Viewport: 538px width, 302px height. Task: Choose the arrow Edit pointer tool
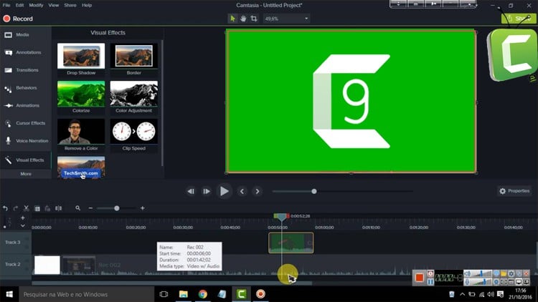tap(232, 19)
